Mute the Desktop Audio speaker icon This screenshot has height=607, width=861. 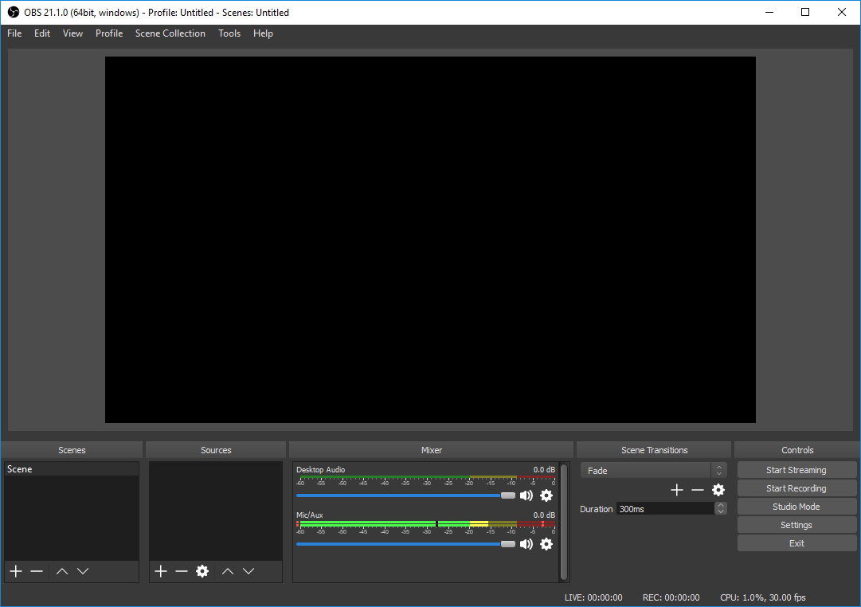coord(526,495)
